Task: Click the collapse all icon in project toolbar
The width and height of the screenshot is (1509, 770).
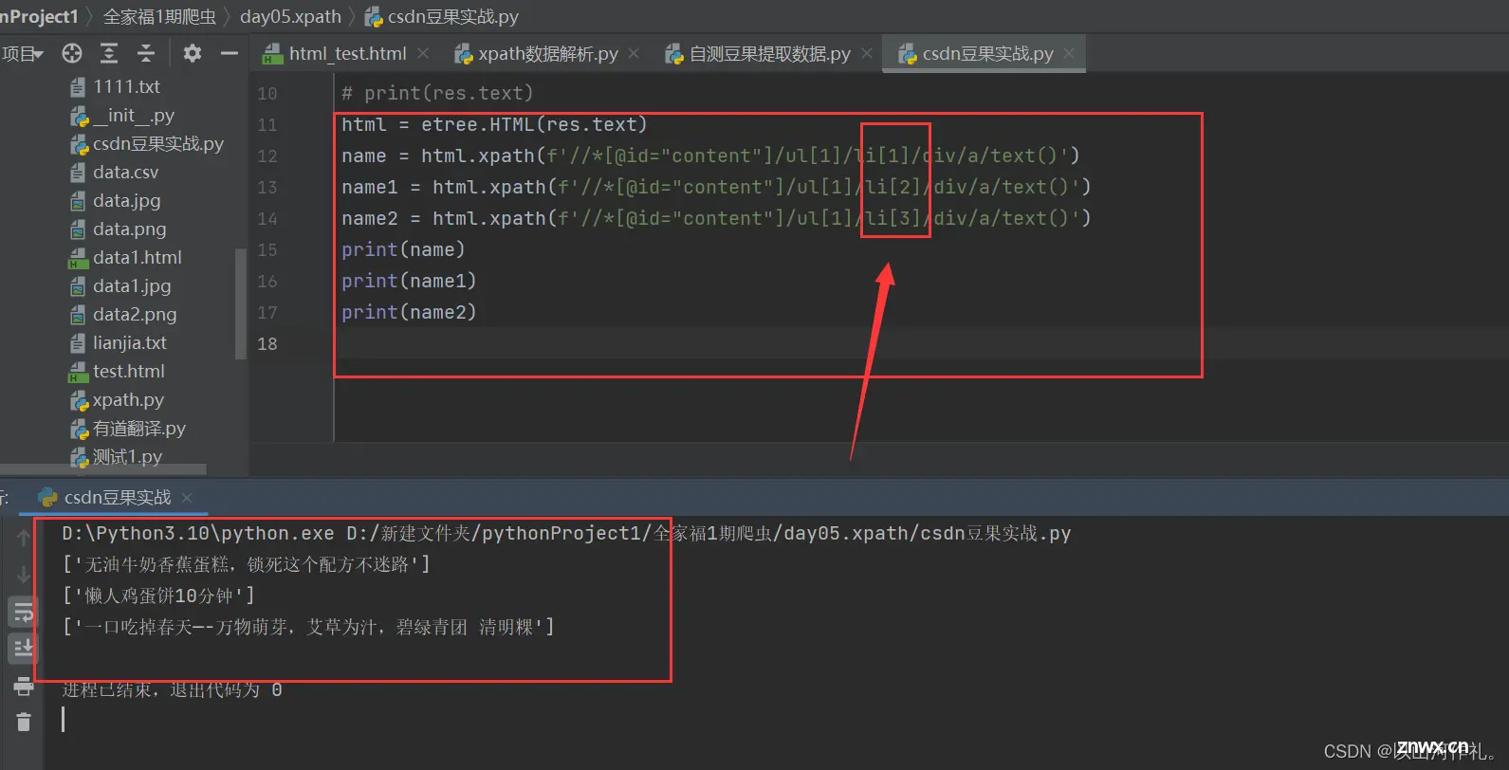Action: [x=146, y=53]
